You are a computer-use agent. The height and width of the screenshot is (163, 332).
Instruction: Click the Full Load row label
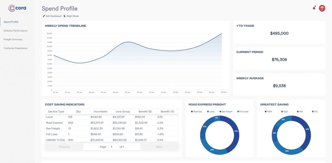pyautogui.click(x=51, y=134)
